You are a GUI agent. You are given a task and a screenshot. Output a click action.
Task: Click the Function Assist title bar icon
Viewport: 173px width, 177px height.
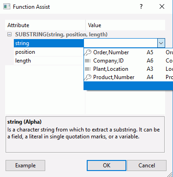tap(7, 6)
